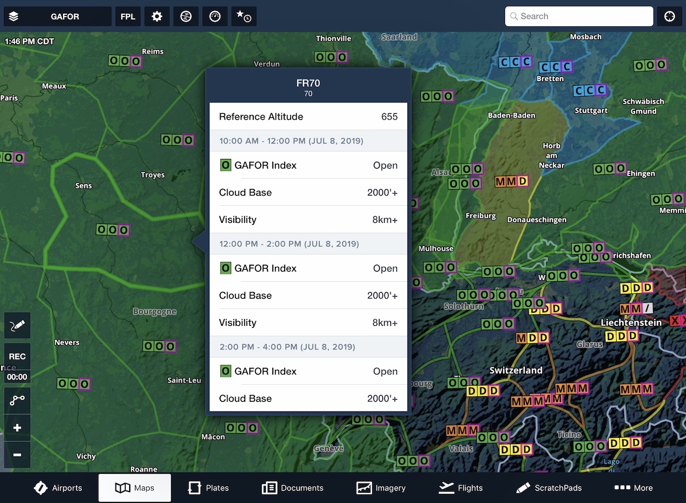686x503 pixels.
Task: Open the flight instruments dashboard icon
Action: coord(214,16)
